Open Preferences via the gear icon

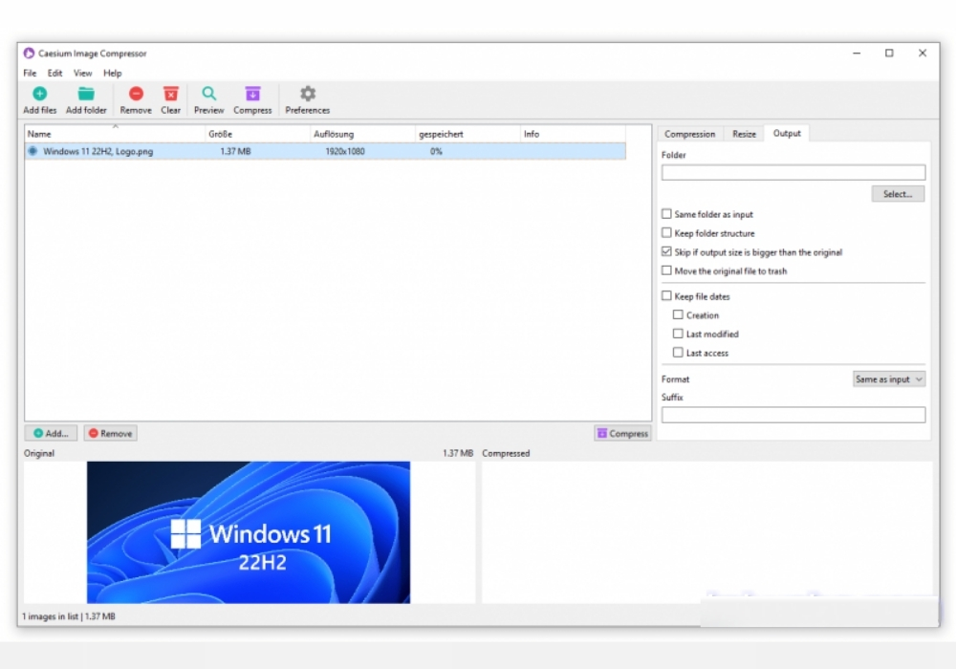(x=308, y=94)
